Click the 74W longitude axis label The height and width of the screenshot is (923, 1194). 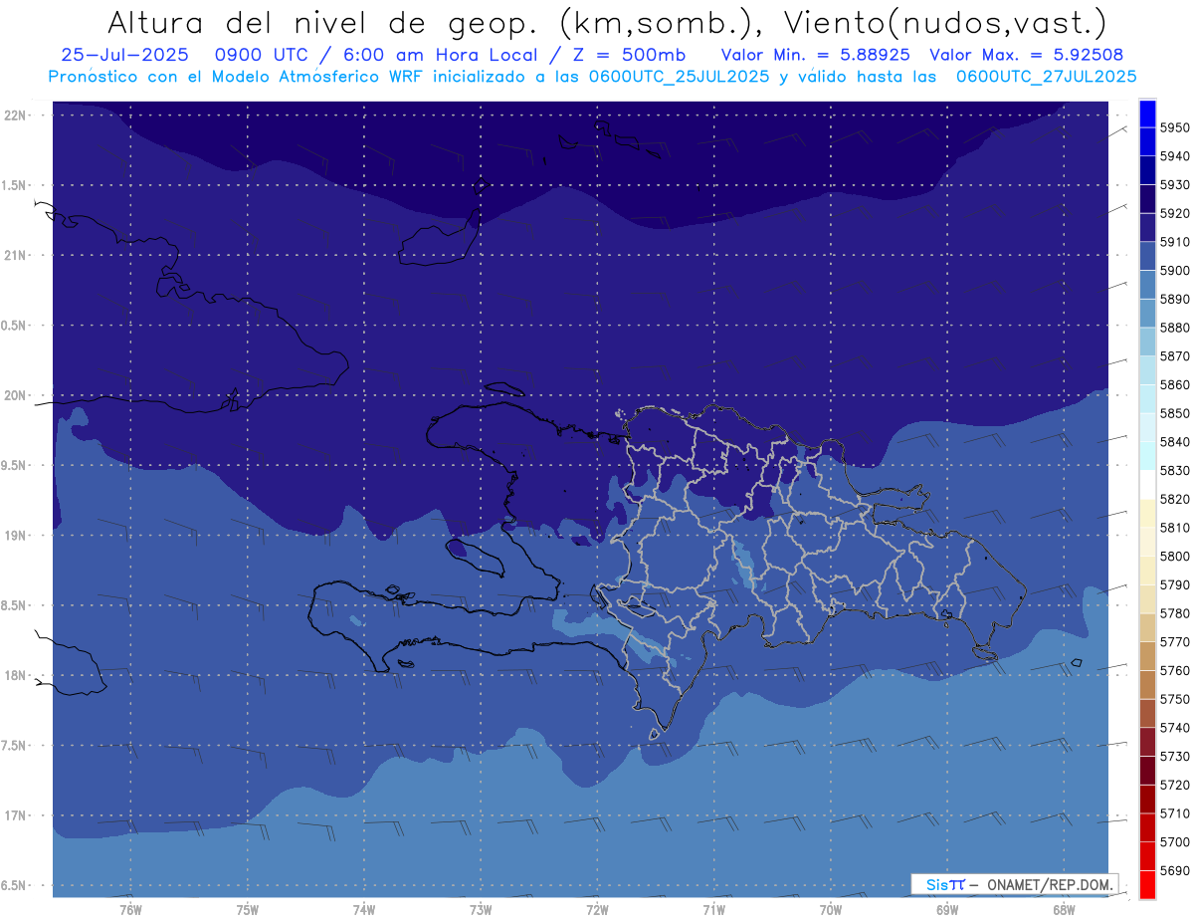point(364,909)
